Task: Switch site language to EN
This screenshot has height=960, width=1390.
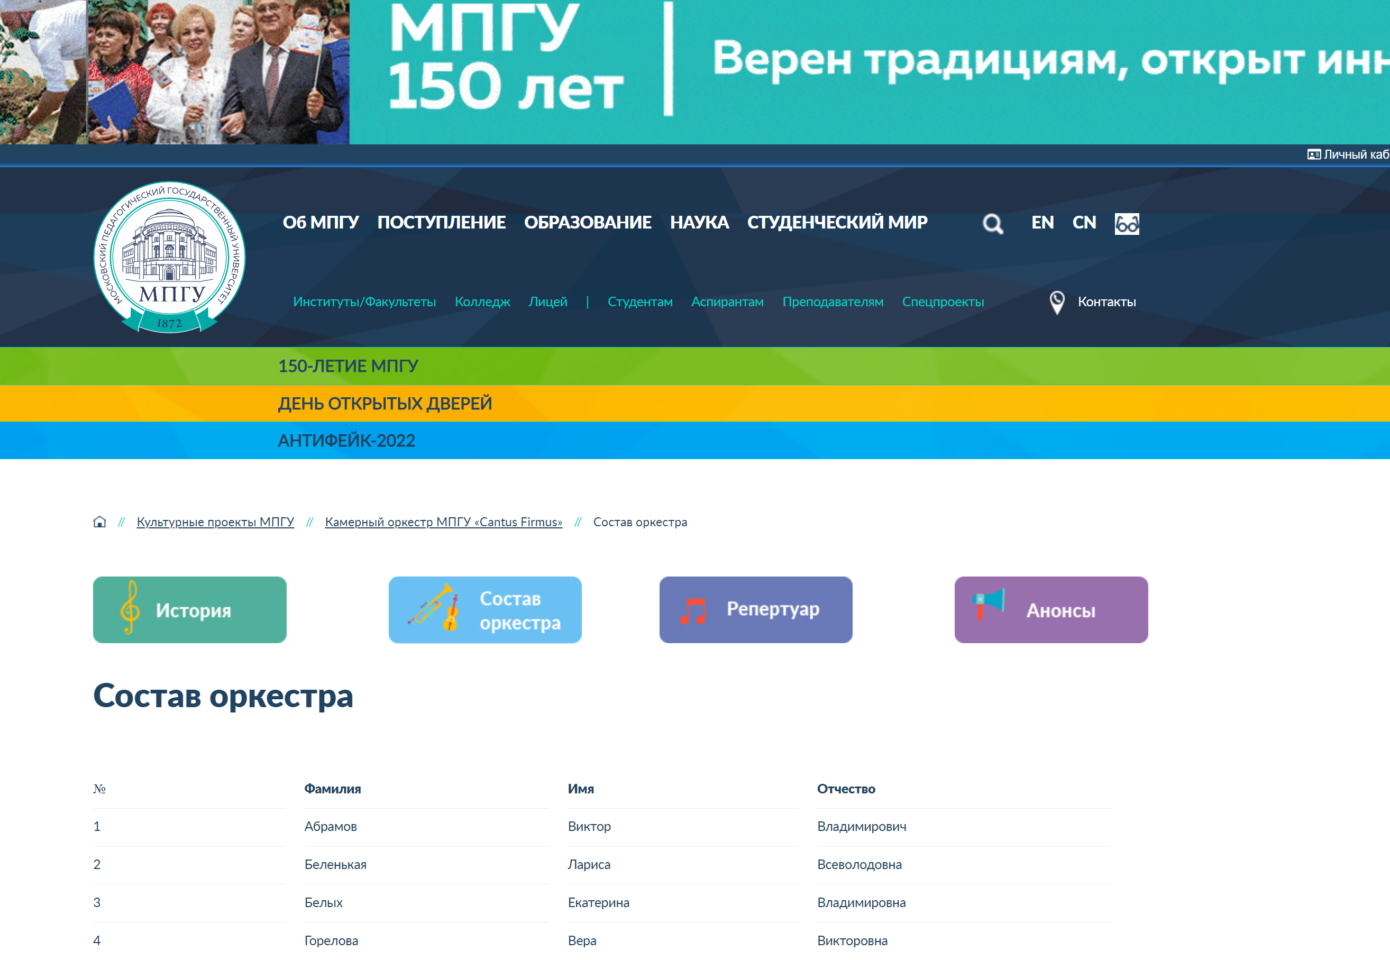Action: 1042,223
